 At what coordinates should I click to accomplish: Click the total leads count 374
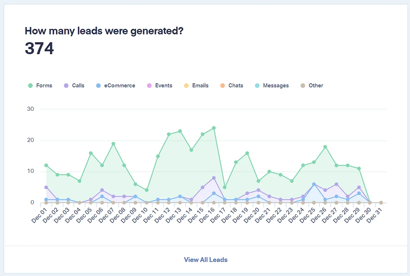[40, 48]
